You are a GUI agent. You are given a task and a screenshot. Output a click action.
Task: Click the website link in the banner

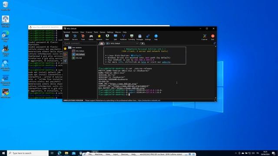(166, 62)
